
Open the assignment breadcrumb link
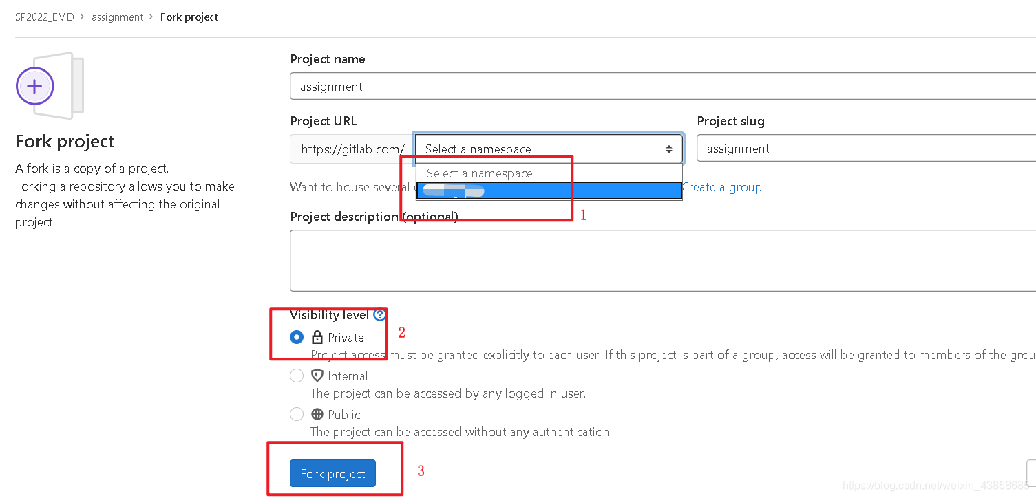click(x=118, y=17)
